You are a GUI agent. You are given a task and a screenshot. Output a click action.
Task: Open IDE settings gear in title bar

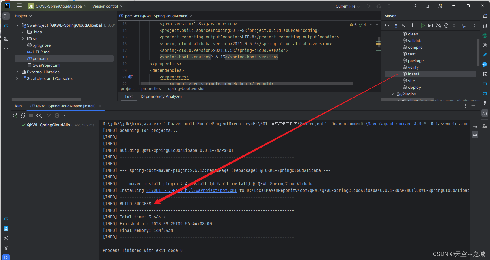(x=440, y=6)
